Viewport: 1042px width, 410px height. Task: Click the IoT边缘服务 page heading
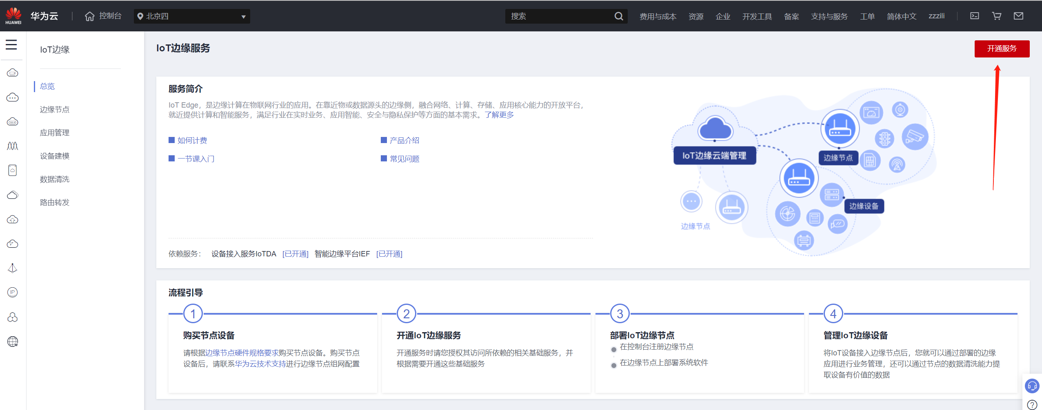point(183,48)
